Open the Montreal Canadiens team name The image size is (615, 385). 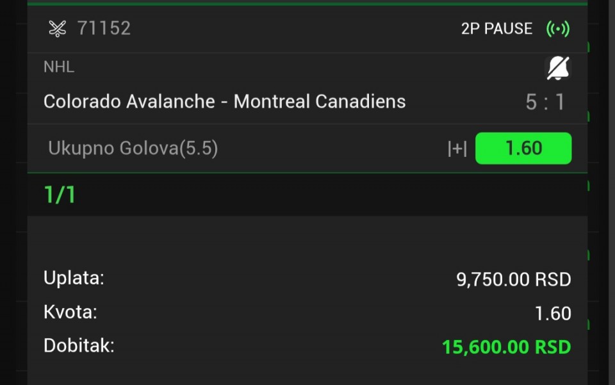tap(319, 101)
